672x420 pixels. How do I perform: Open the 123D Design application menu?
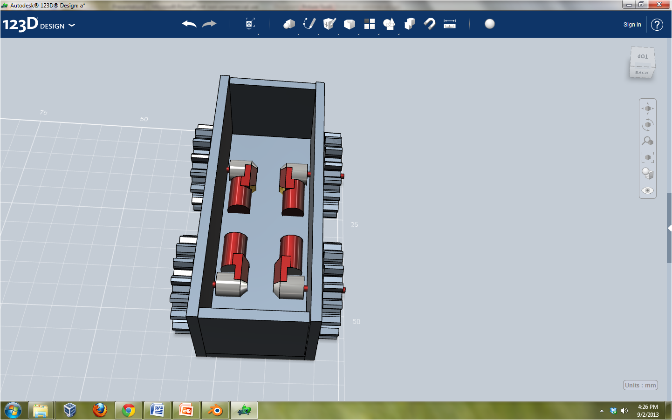pyautogui.click(x=39, y=24)
